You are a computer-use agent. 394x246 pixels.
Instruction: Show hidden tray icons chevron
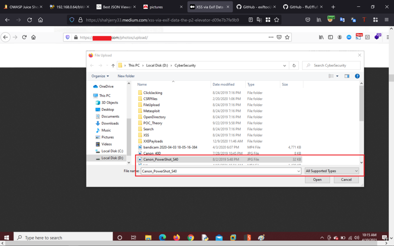pyautogui.click(x=322, y=237)
